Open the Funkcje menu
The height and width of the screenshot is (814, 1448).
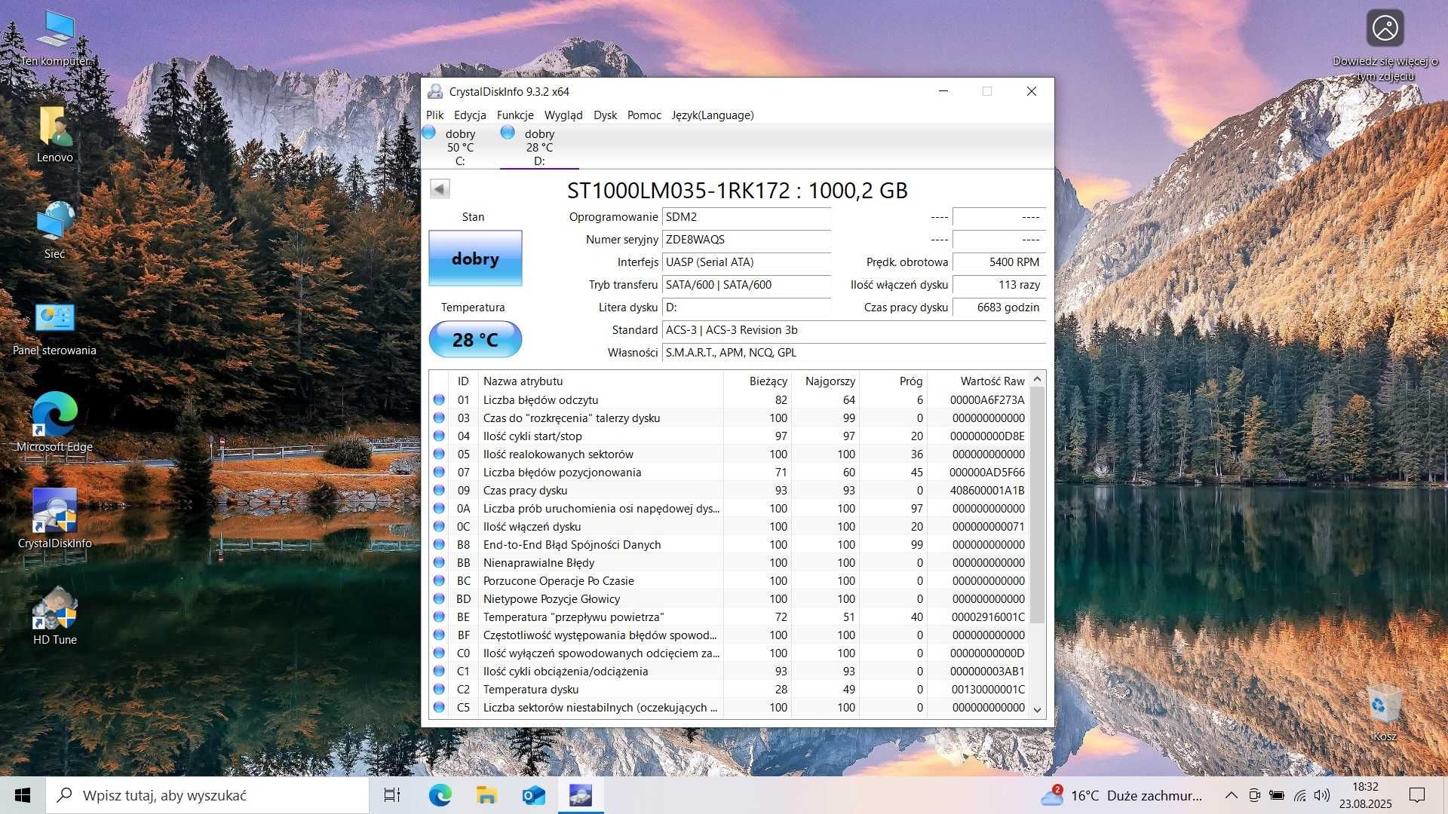(515, 115)
